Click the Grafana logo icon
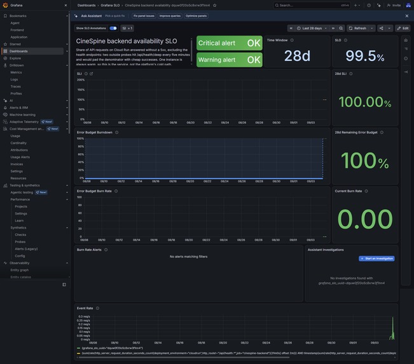The image size is (414, 364). point(5,5)
